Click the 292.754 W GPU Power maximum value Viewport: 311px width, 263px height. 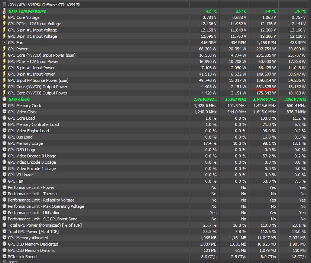coord(266,49)
